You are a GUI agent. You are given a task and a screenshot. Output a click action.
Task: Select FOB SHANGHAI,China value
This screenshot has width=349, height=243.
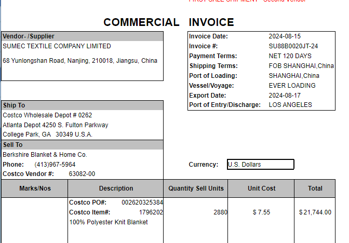pos(301,66)
